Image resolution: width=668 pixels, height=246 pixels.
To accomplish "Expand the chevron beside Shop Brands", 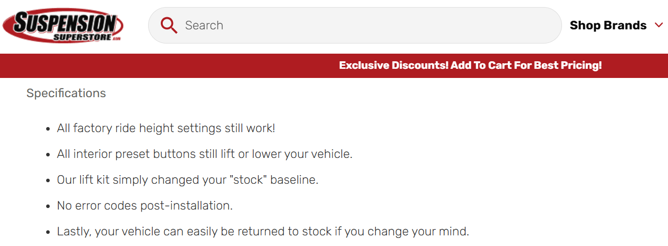I will pos(659,25).
